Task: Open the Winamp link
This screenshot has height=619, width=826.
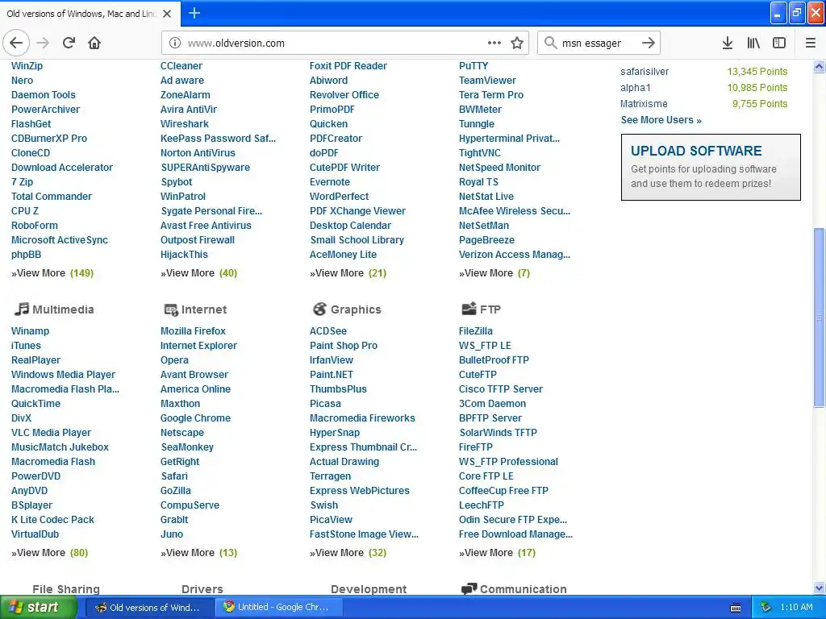Action: click(30, 331)
